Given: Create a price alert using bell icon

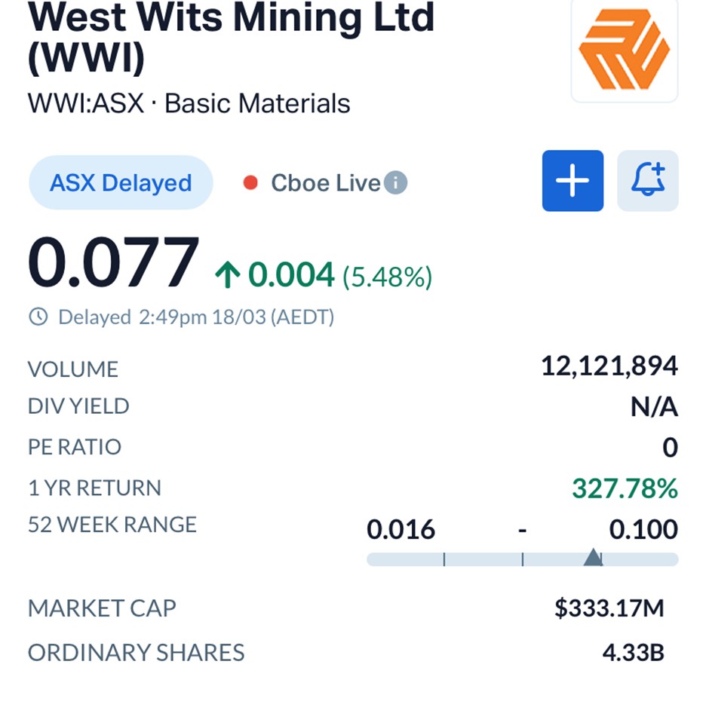Looking at the screenshot, I should pyautogui.click(x=647, y=181).
